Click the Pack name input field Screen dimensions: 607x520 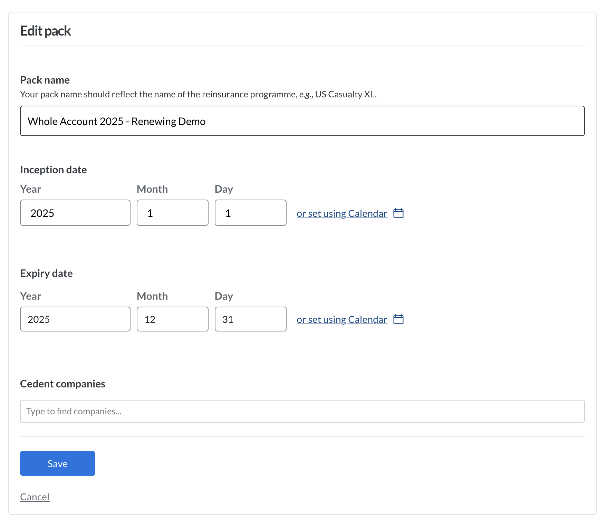[302, 121]
